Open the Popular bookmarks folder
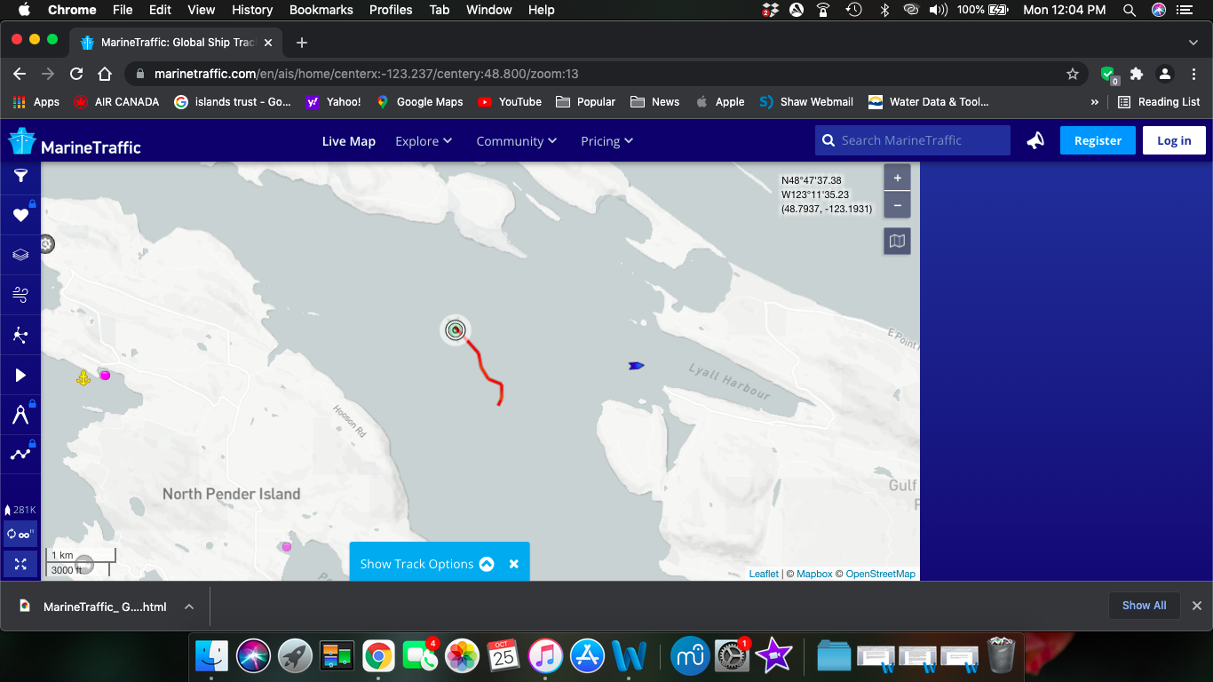The width and height of the screenshot is (1213, 682). pyautogui.click(x=585, y=102)
